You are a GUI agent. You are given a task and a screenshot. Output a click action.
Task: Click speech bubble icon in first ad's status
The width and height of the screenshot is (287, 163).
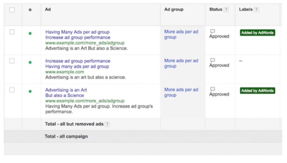tap(213, 31)
